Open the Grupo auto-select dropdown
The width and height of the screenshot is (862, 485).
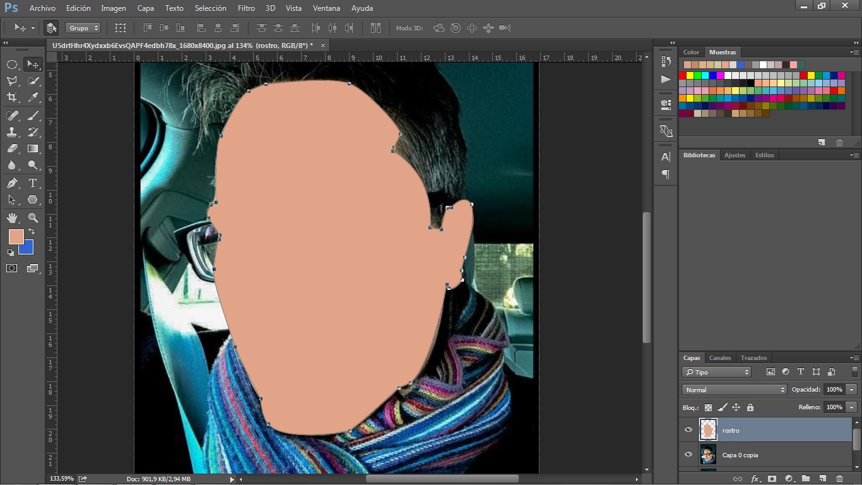click(x=83, y=28)
